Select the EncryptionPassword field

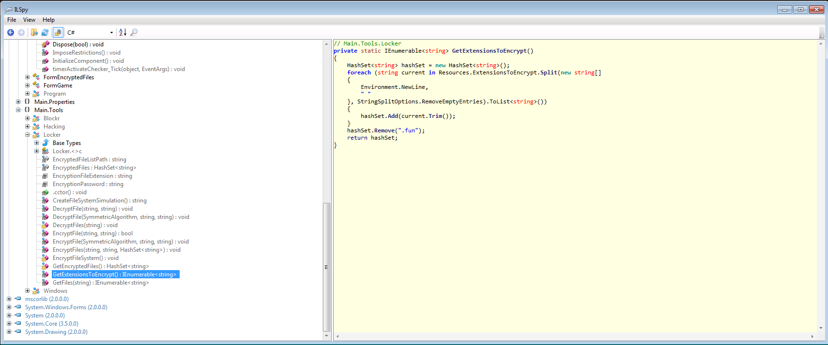pos(88,184)
